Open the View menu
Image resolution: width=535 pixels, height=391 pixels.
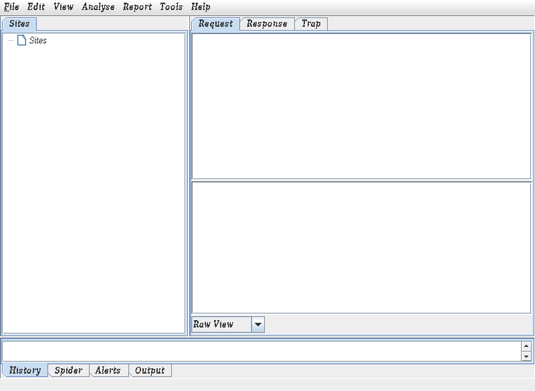pyautogui.click(x=64, y=7)
